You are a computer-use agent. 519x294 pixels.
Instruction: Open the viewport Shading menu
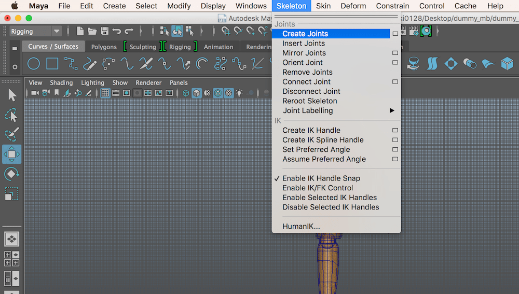pos(61,82)
